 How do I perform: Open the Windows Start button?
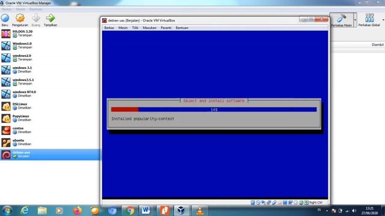(x=7, y=211)
